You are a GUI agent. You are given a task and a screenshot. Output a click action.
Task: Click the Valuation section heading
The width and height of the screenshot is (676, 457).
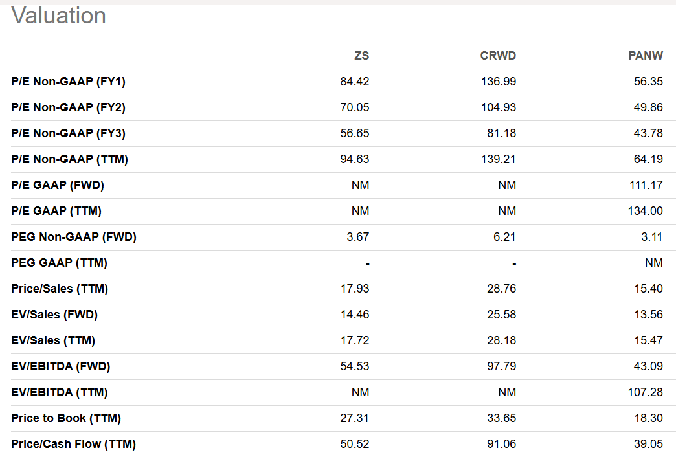59,16
